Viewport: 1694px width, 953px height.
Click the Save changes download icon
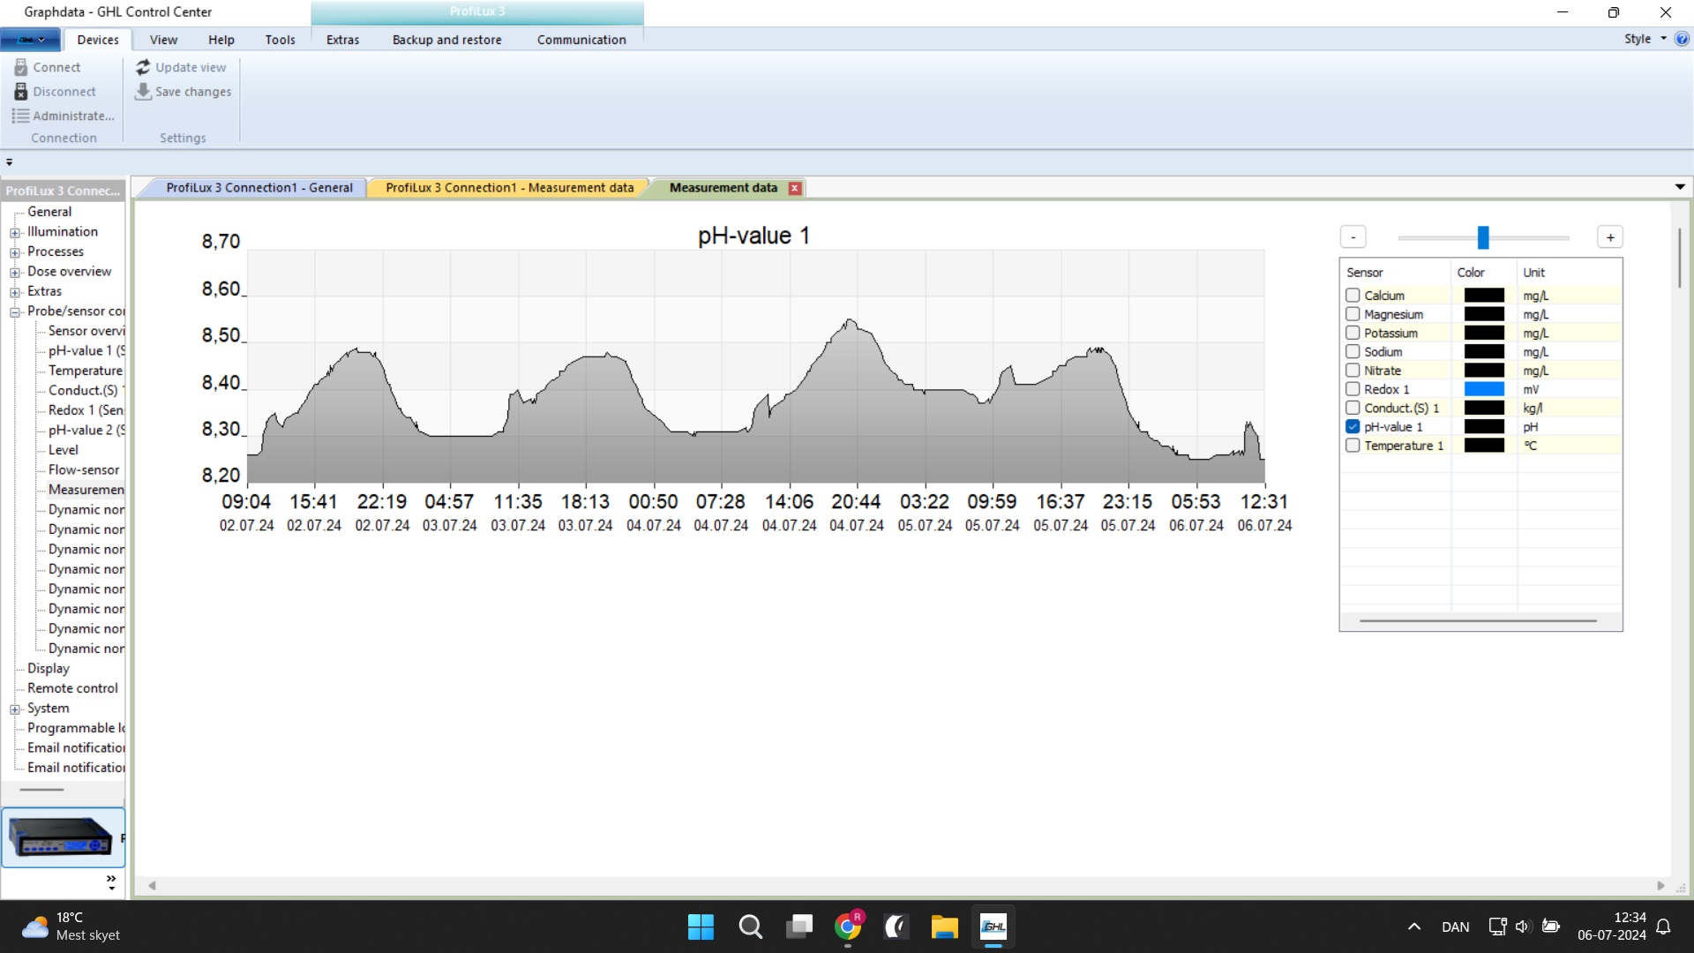coord(143,92)
